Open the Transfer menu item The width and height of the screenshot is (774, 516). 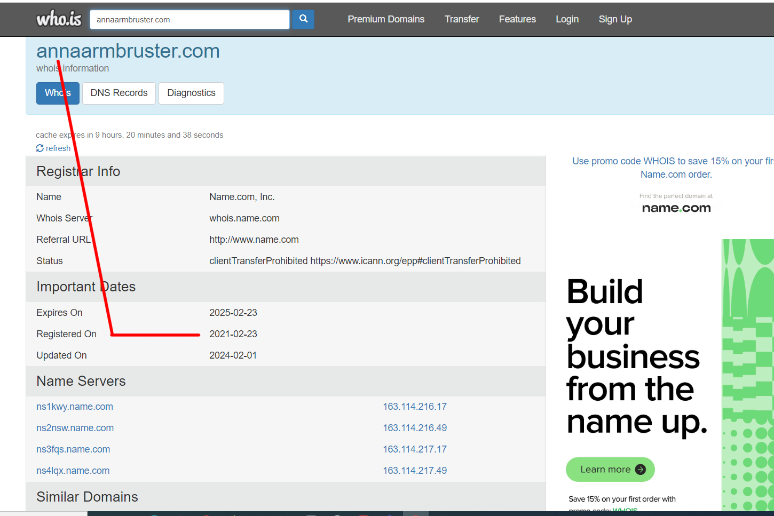click(x=462, y=19)
